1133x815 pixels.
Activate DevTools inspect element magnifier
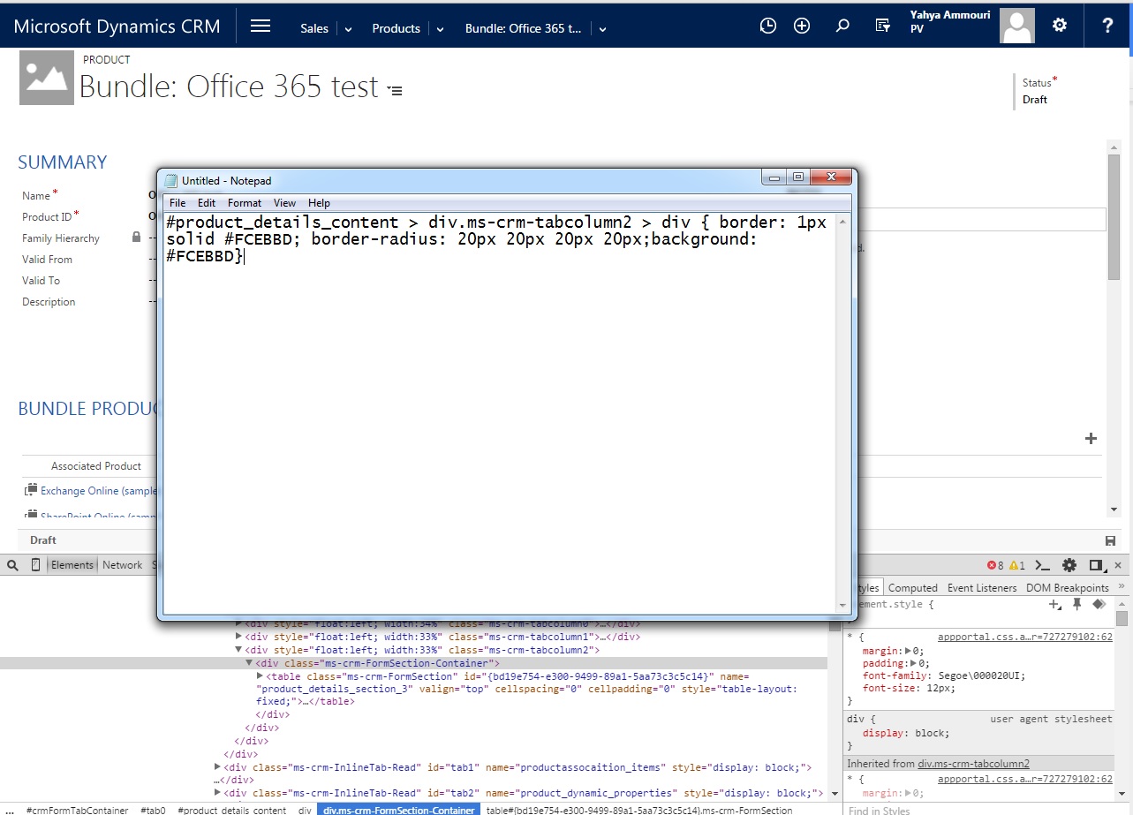(11, 565)
